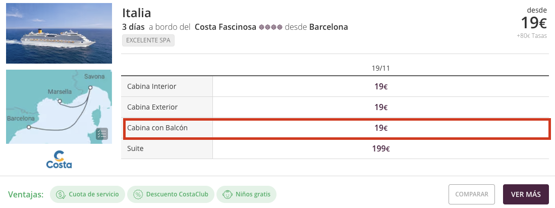Click the Costa cruise line logo

(59, 160)
